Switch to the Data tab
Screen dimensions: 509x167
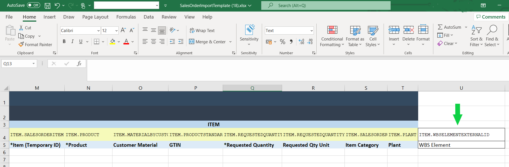point(148,17)
